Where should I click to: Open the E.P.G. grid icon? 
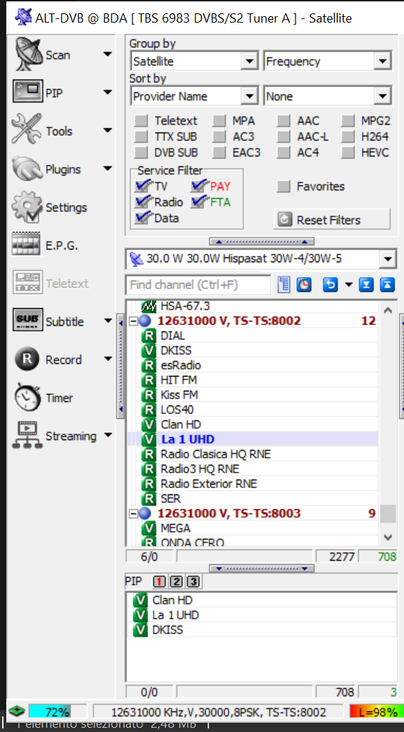[x=27, y=245]
